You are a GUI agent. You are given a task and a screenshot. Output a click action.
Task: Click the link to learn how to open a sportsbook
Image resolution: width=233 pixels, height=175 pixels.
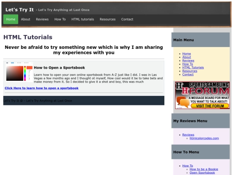41,88
